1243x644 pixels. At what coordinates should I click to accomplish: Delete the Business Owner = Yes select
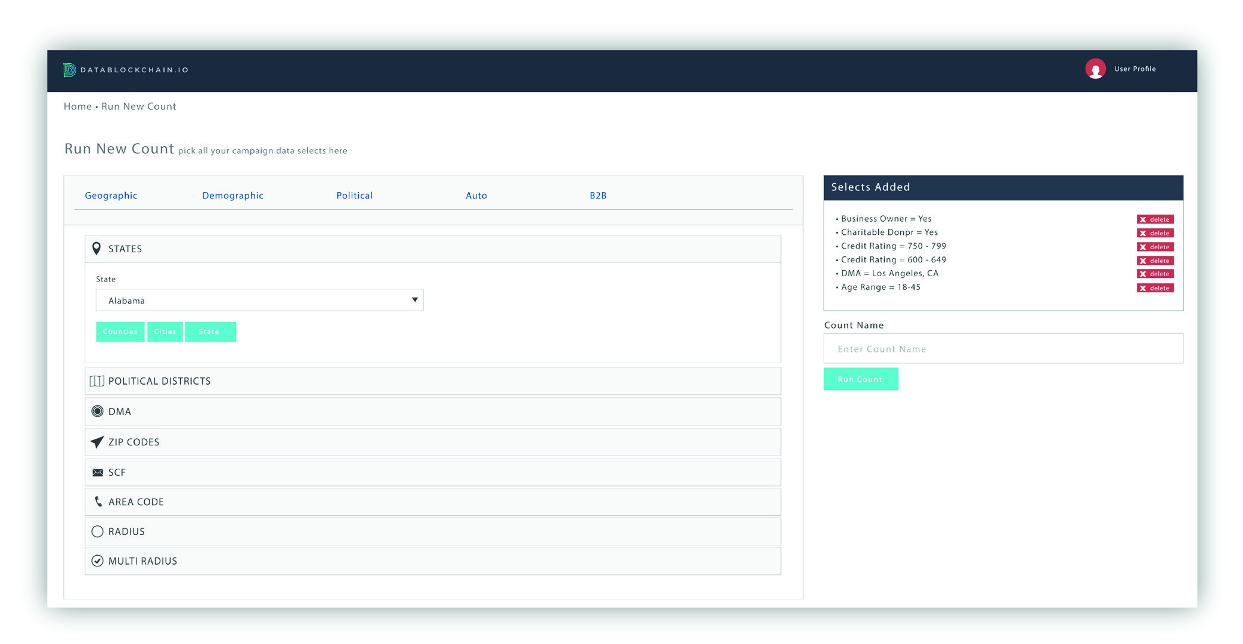point(1155,219)
